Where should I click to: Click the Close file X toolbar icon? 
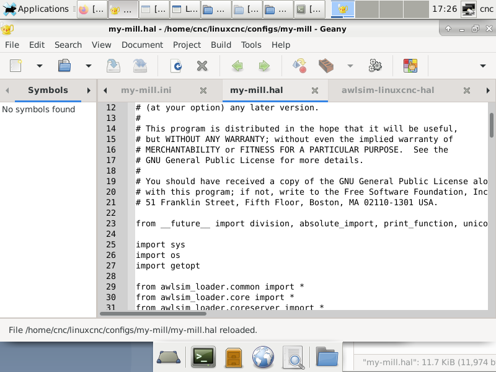[x=201, y=66]
